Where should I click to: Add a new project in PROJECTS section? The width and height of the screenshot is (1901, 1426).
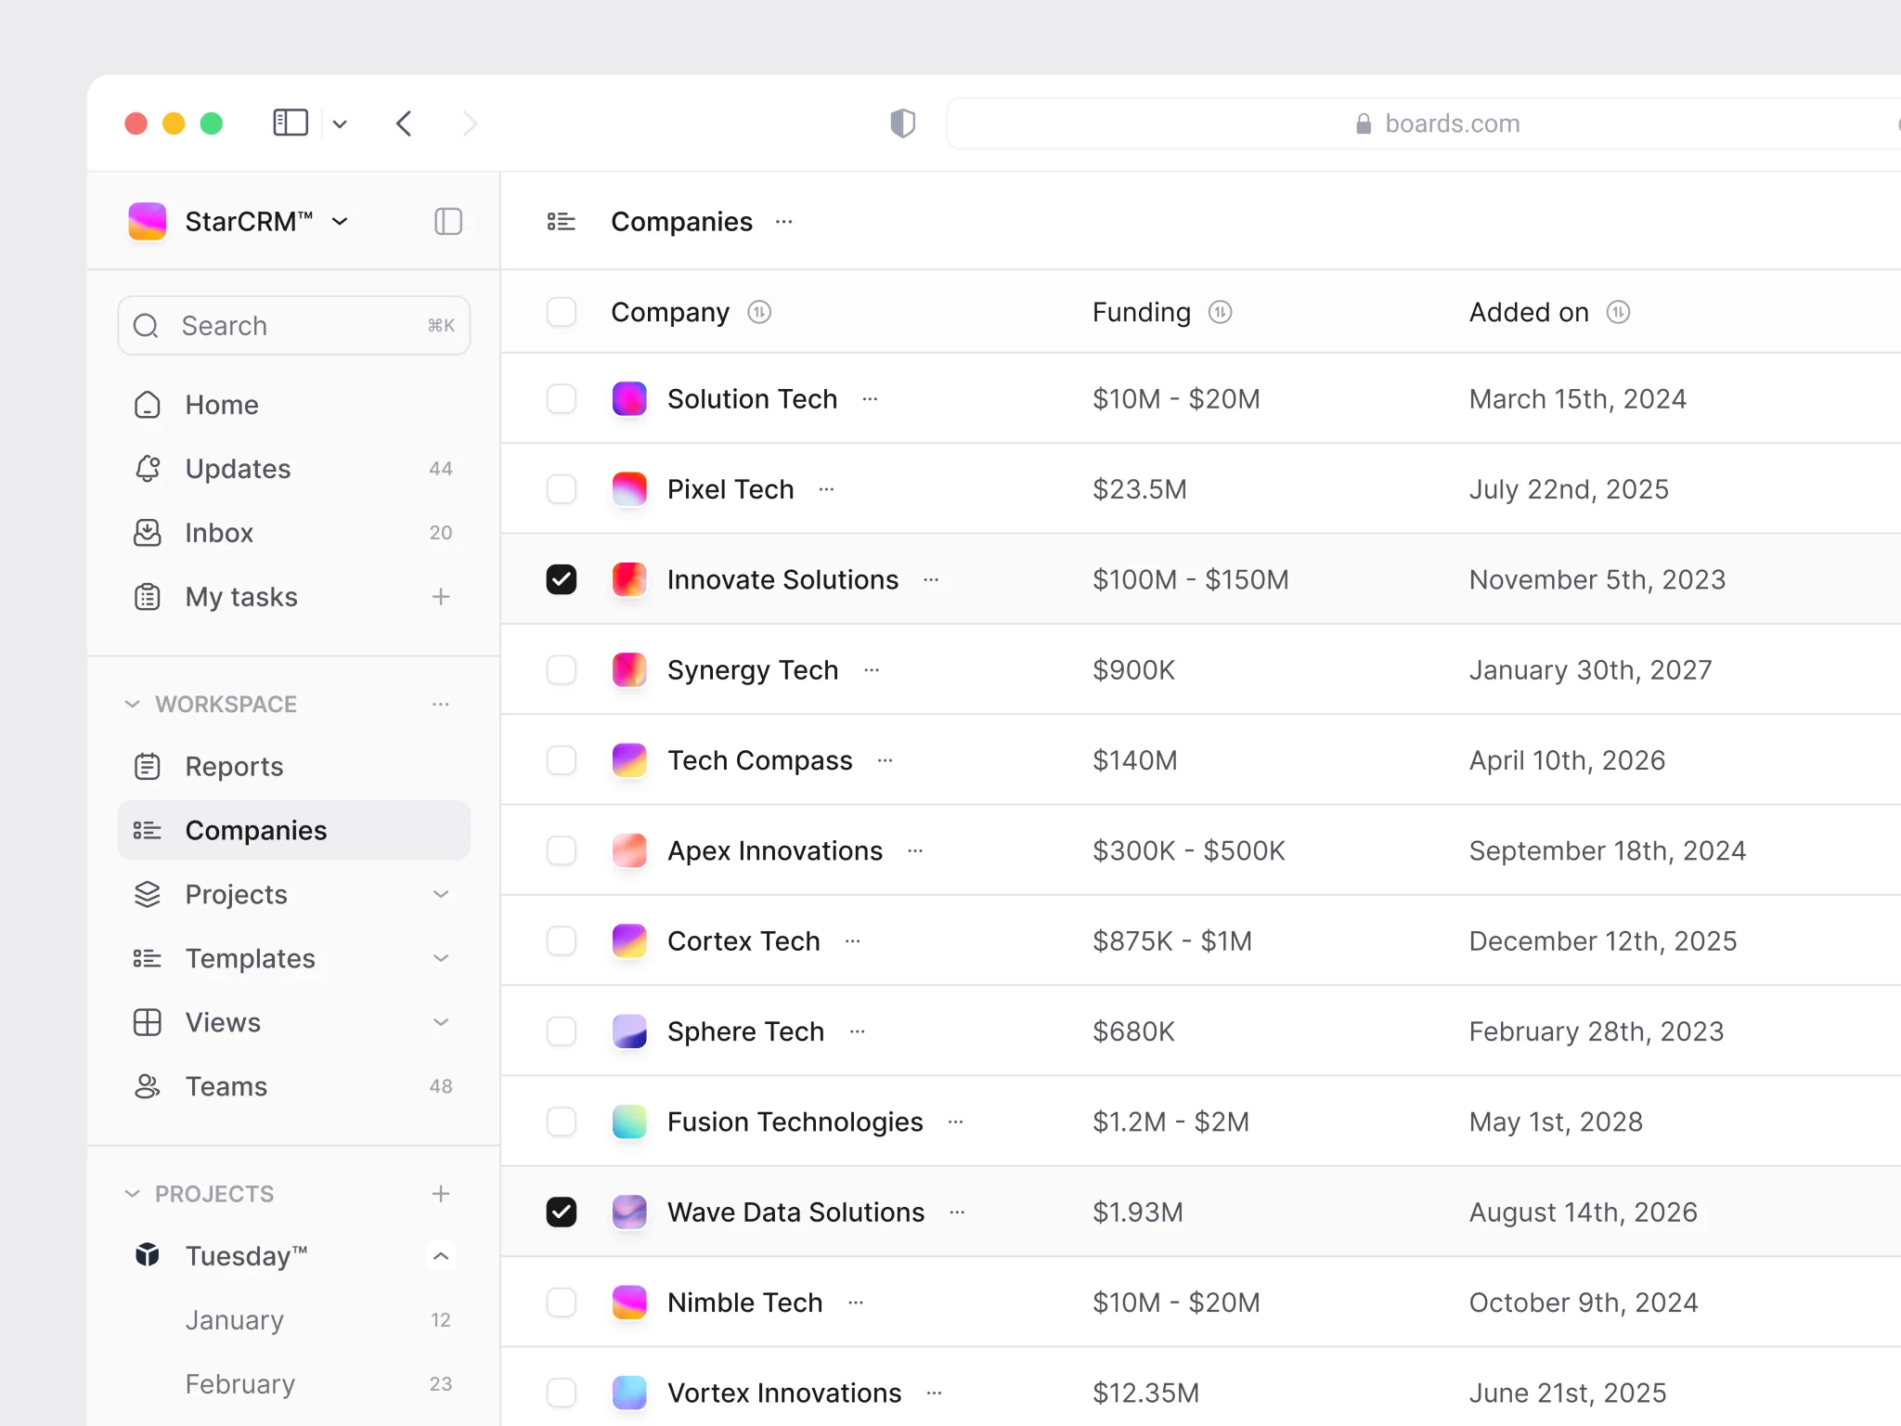point(441,1194)
